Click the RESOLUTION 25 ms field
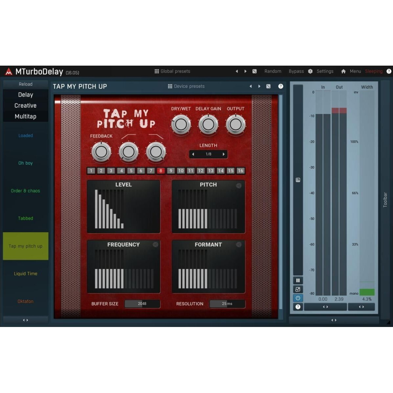The width and height of the screenshot is (393, 393). (x=227, y=303)
